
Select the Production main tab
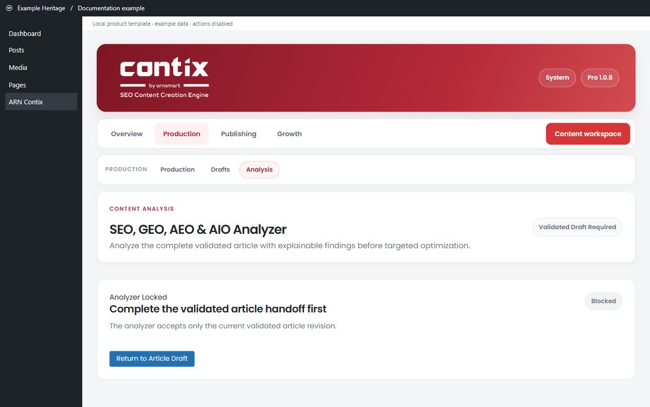[182, 134]
